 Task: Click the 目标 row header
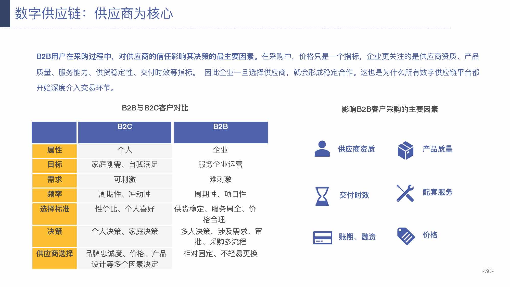click(x=55, y=166)
